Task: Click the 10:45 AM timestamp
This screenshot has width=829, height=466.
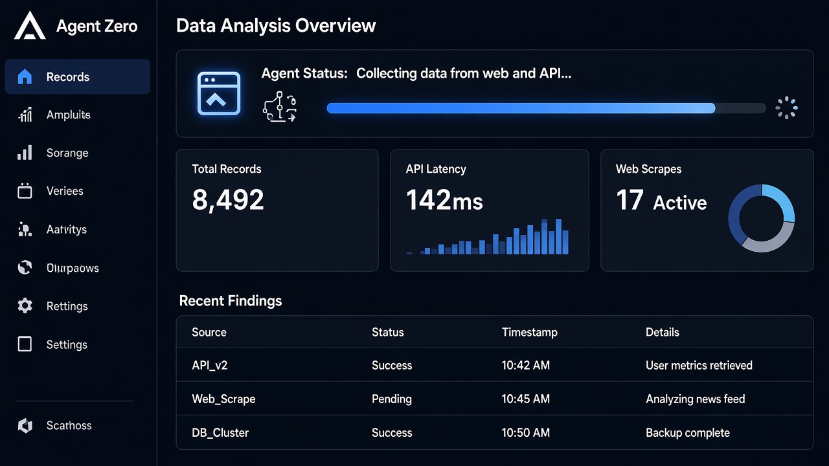Action: (x=526, y=399)
